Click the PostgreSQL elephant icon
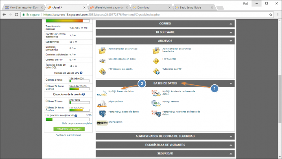 [x=102, y=114]
